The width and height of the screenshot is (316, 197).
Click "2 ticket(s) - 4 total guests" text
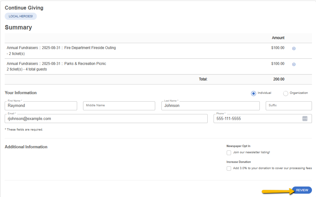pos(27,69)
